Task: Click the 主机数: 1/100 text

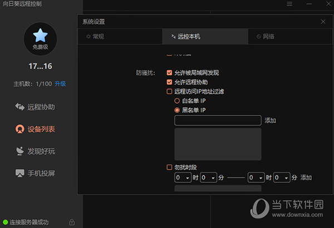Action: tap(33, 83)
